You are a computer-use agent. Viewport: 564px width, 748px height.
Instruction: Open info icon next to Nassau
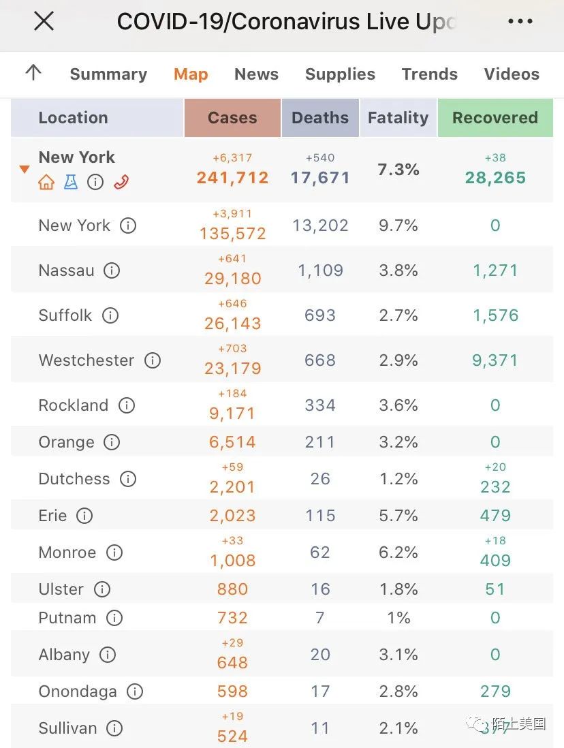pyautogui.click(x=112, y=270)
